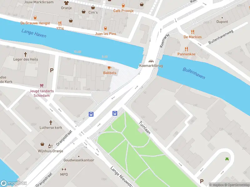Screen dimensions: 250x187
Task: Click the Dupont place label
Action: pos(222,22)
